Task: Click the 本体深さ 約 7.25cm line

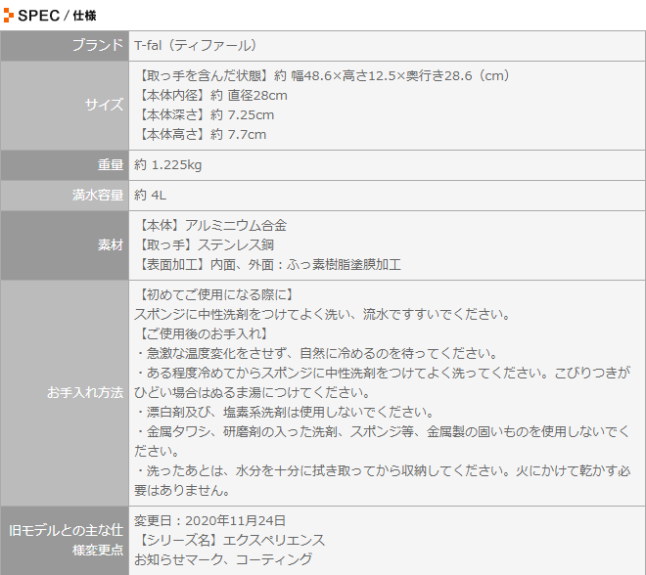Action: tap(204, 114)
